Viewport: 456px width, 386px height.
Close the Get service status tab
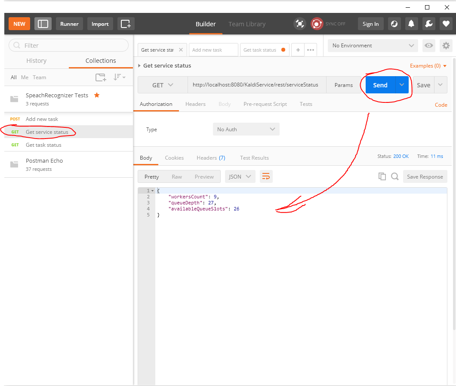click(181, 50)
